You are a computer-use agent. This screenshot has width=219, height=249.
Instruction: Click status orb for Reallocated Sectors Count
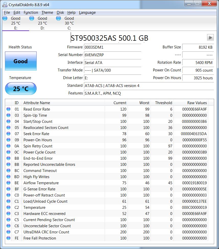pos(8,127)
